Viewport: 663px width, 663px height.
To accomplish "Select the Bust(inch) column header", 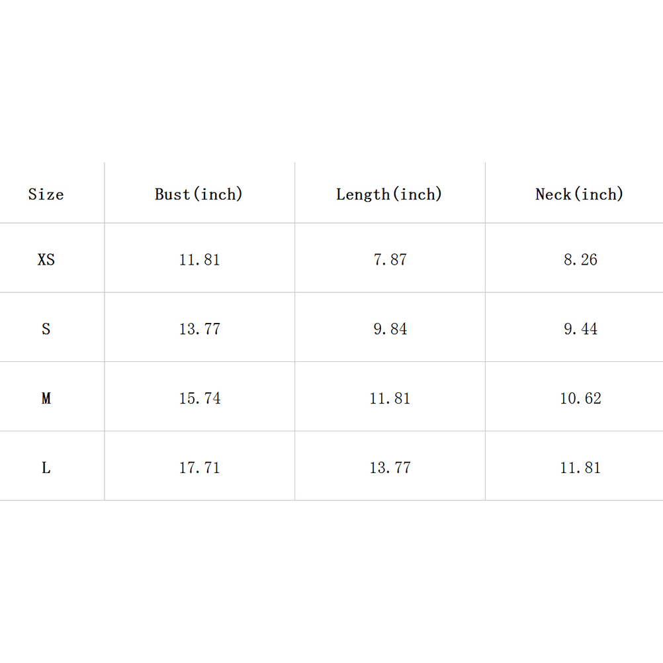I will tap(199, 194).
